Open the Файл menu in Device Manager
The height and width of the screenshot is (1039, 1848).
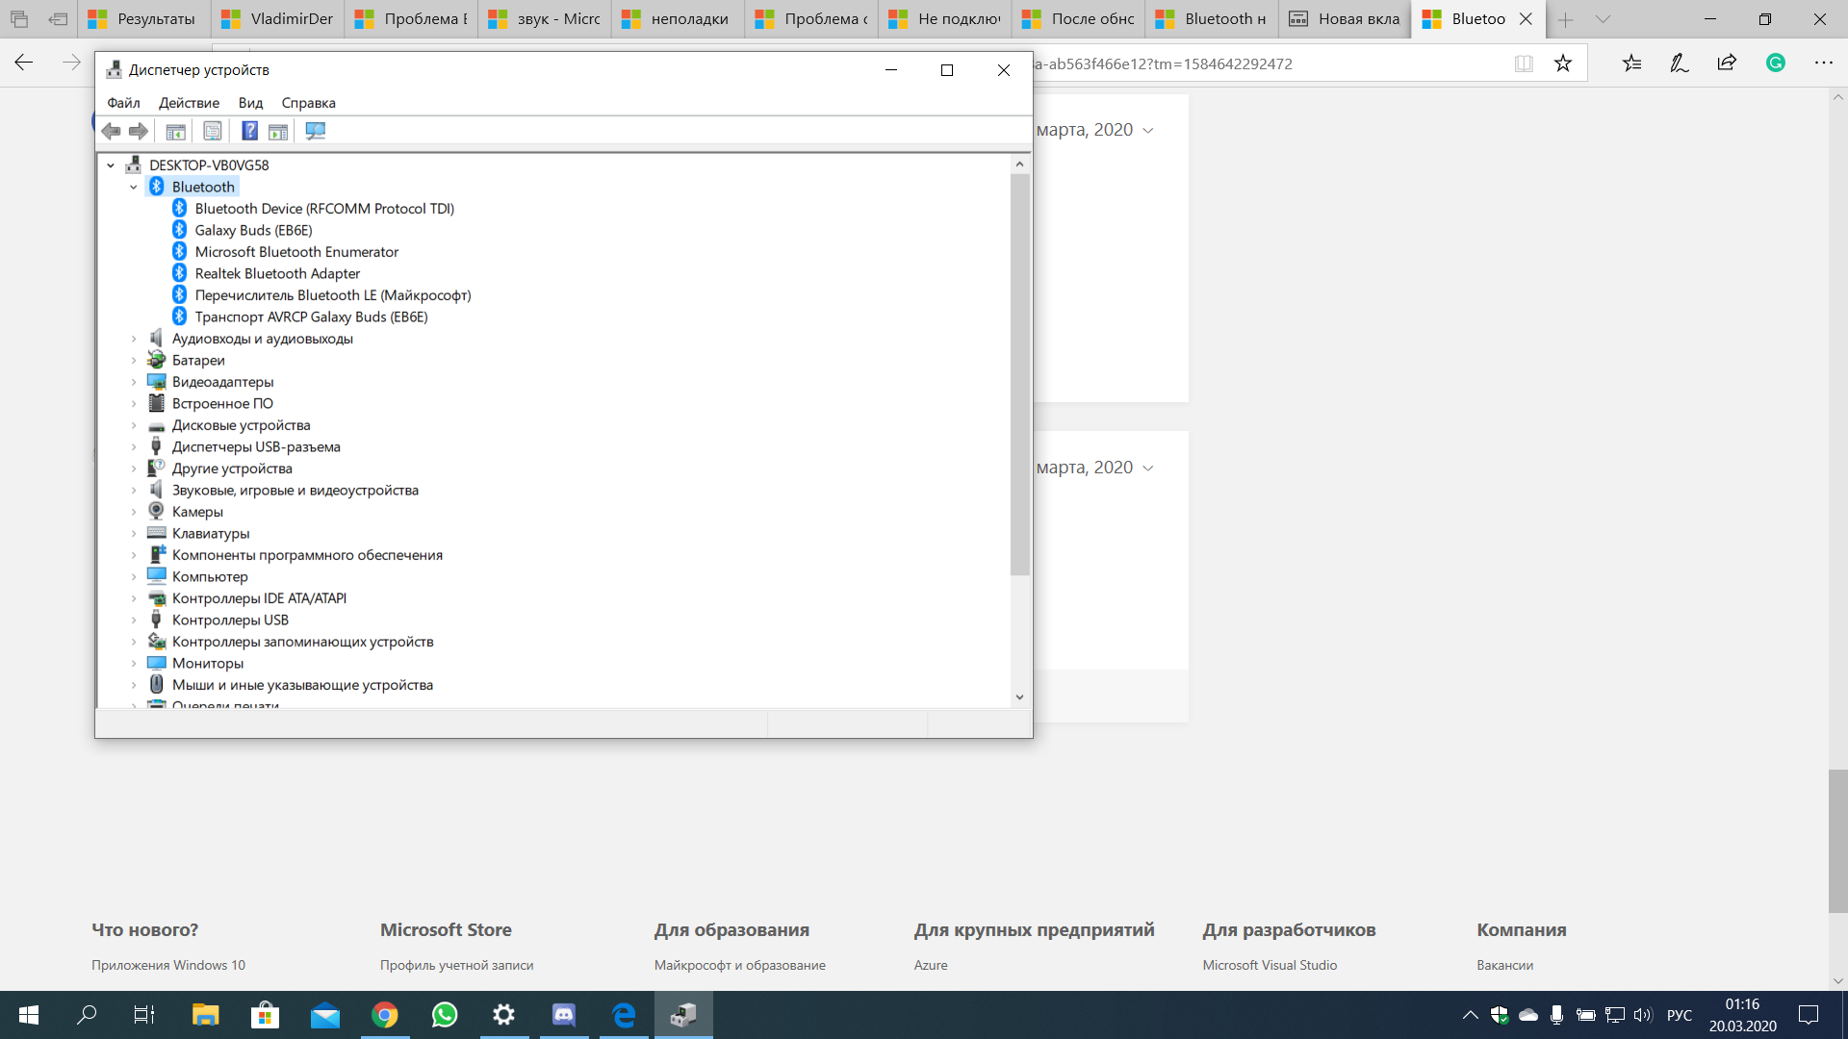(123, 103)
